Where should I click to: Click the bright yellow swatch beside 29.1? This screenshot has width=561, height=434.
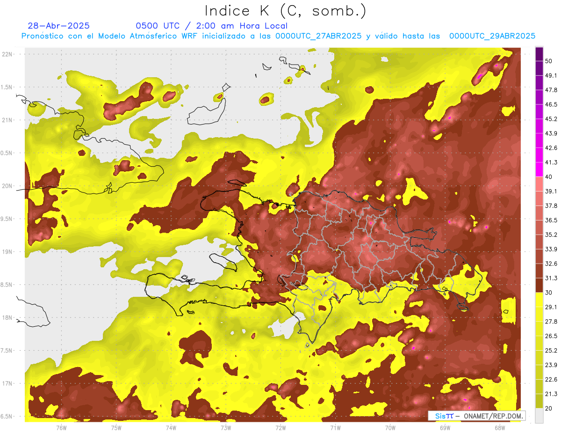tap(539, 300)
